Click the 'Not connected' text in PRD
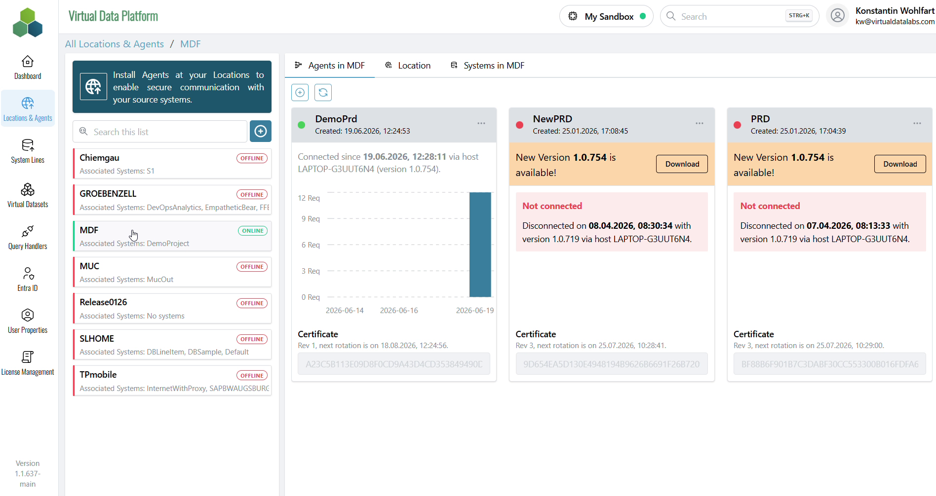Screen dimensions: 936x496 pos(770,206)
